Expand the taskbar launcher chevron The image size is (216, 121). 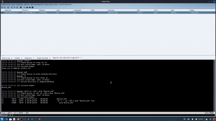tap(24, 119)
